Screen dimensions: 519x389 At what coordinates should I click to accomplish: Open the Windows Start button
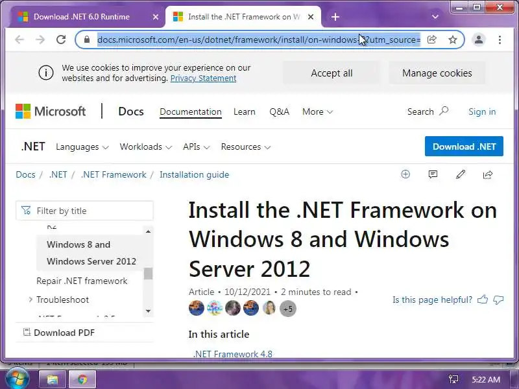coord(18,379)
